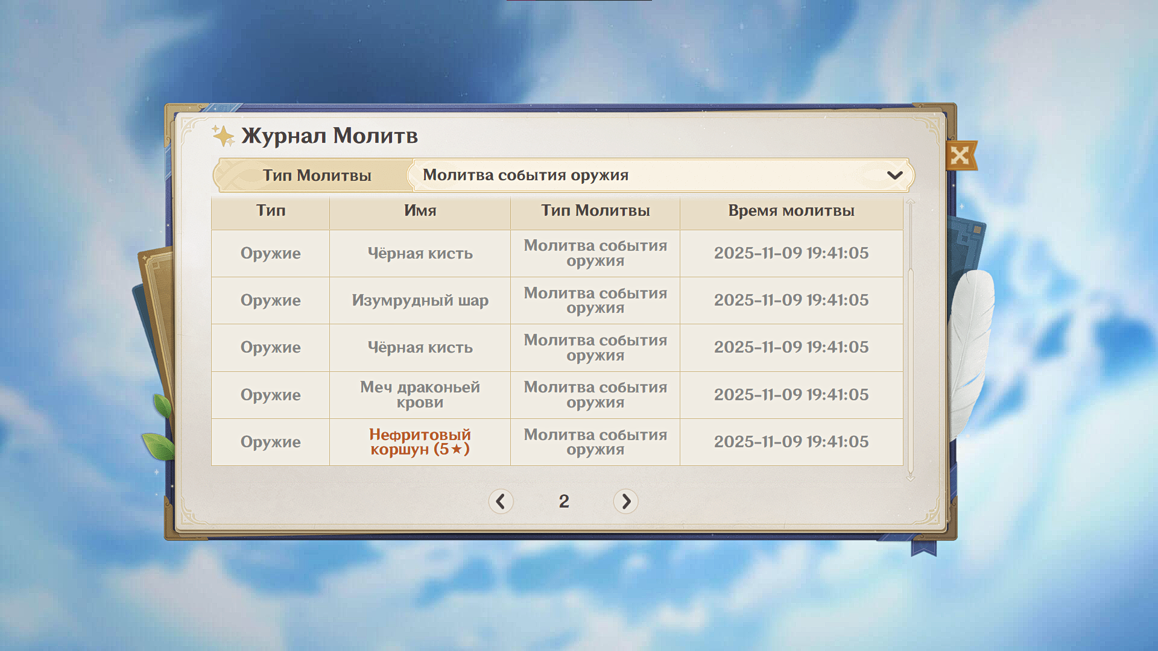Click scrollbar top arrow marker
This screenshot has width=1158, height=651.
click(911, 203)
